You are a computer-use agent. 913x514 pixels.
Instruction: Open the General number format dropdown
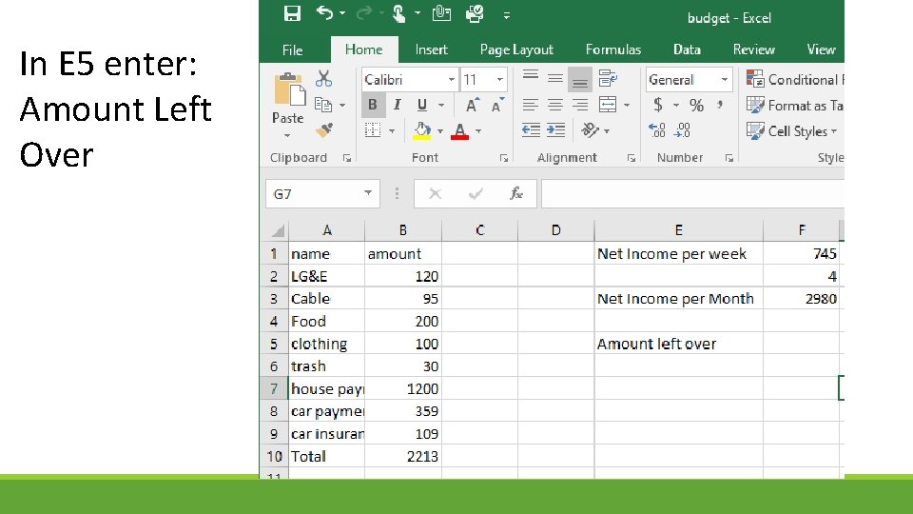[725, 79]
